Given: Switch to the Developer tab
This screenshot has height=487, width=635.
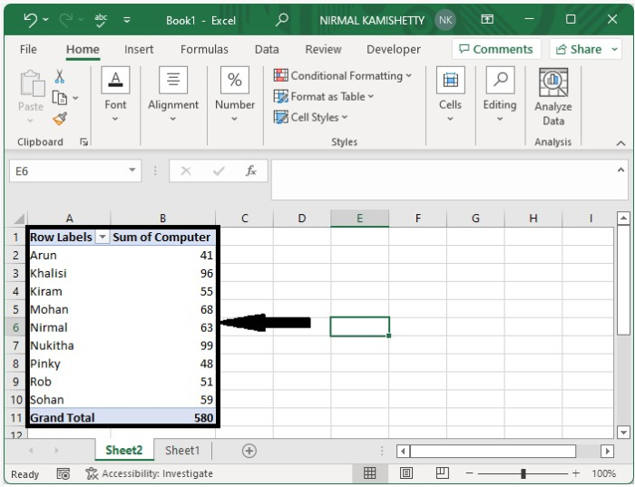Looking at the screenshot, I should (393, 49).
